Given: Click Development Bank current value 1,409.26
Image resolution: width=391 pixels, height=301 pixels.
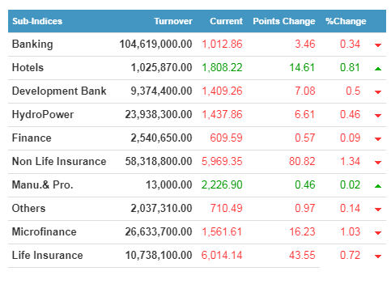Looking at the screenshot, I should click(223, 91).
